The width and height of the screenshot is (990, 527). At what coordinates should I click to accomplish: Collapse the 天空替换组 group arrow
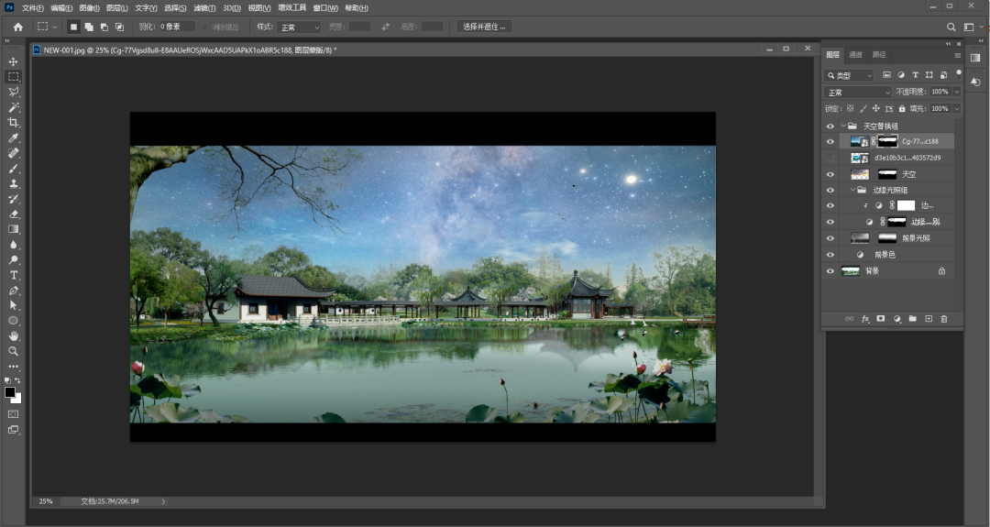tap(843, 126)
